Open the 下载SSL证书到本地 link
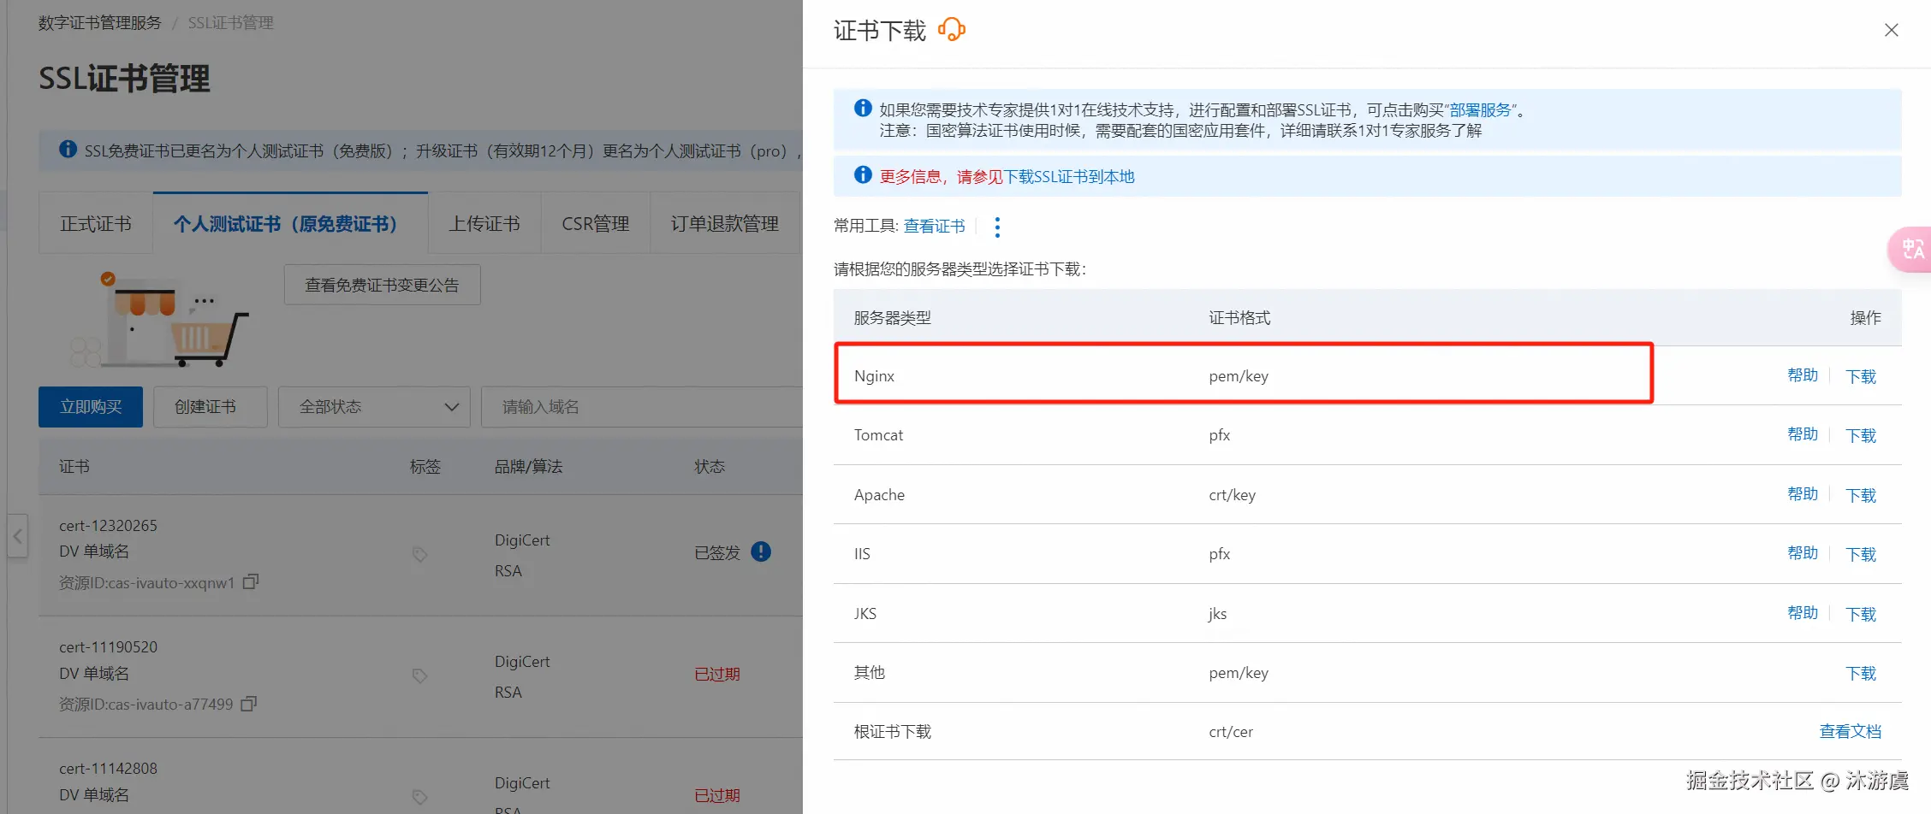This screenshot has height=814, width=1931. 1069,177
